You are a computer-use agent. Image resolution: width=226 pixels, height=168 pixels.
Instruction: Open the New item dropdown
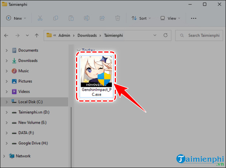[x=15, y=18]
